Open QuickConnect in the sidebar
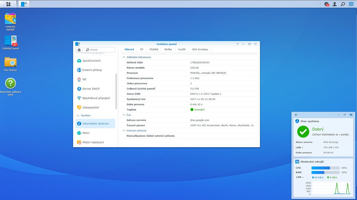Viewport: 357px width, 200px height. pyautogui.click(x=95, y=61)
